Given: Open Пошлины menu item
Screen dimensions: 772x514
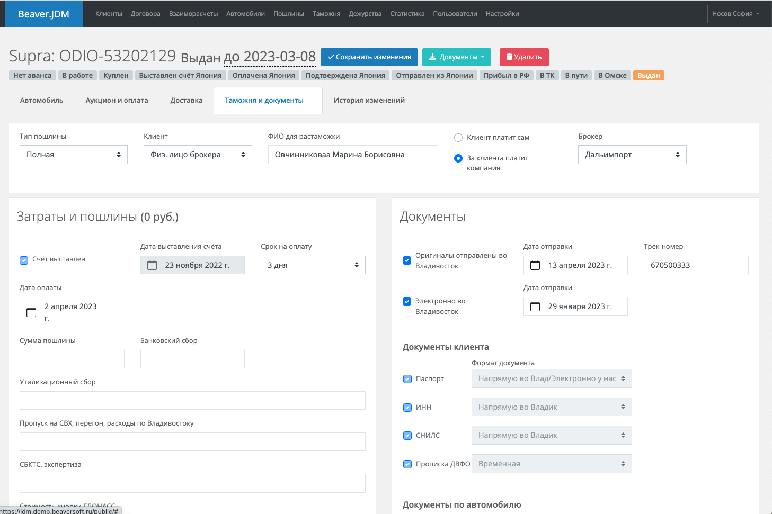Looking at the screenshot, I should point(289,14).
